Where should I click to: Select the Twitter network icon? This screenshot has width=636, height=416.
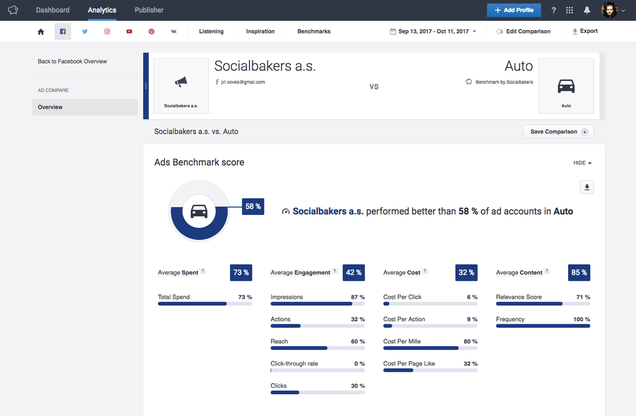coord(85,32)
